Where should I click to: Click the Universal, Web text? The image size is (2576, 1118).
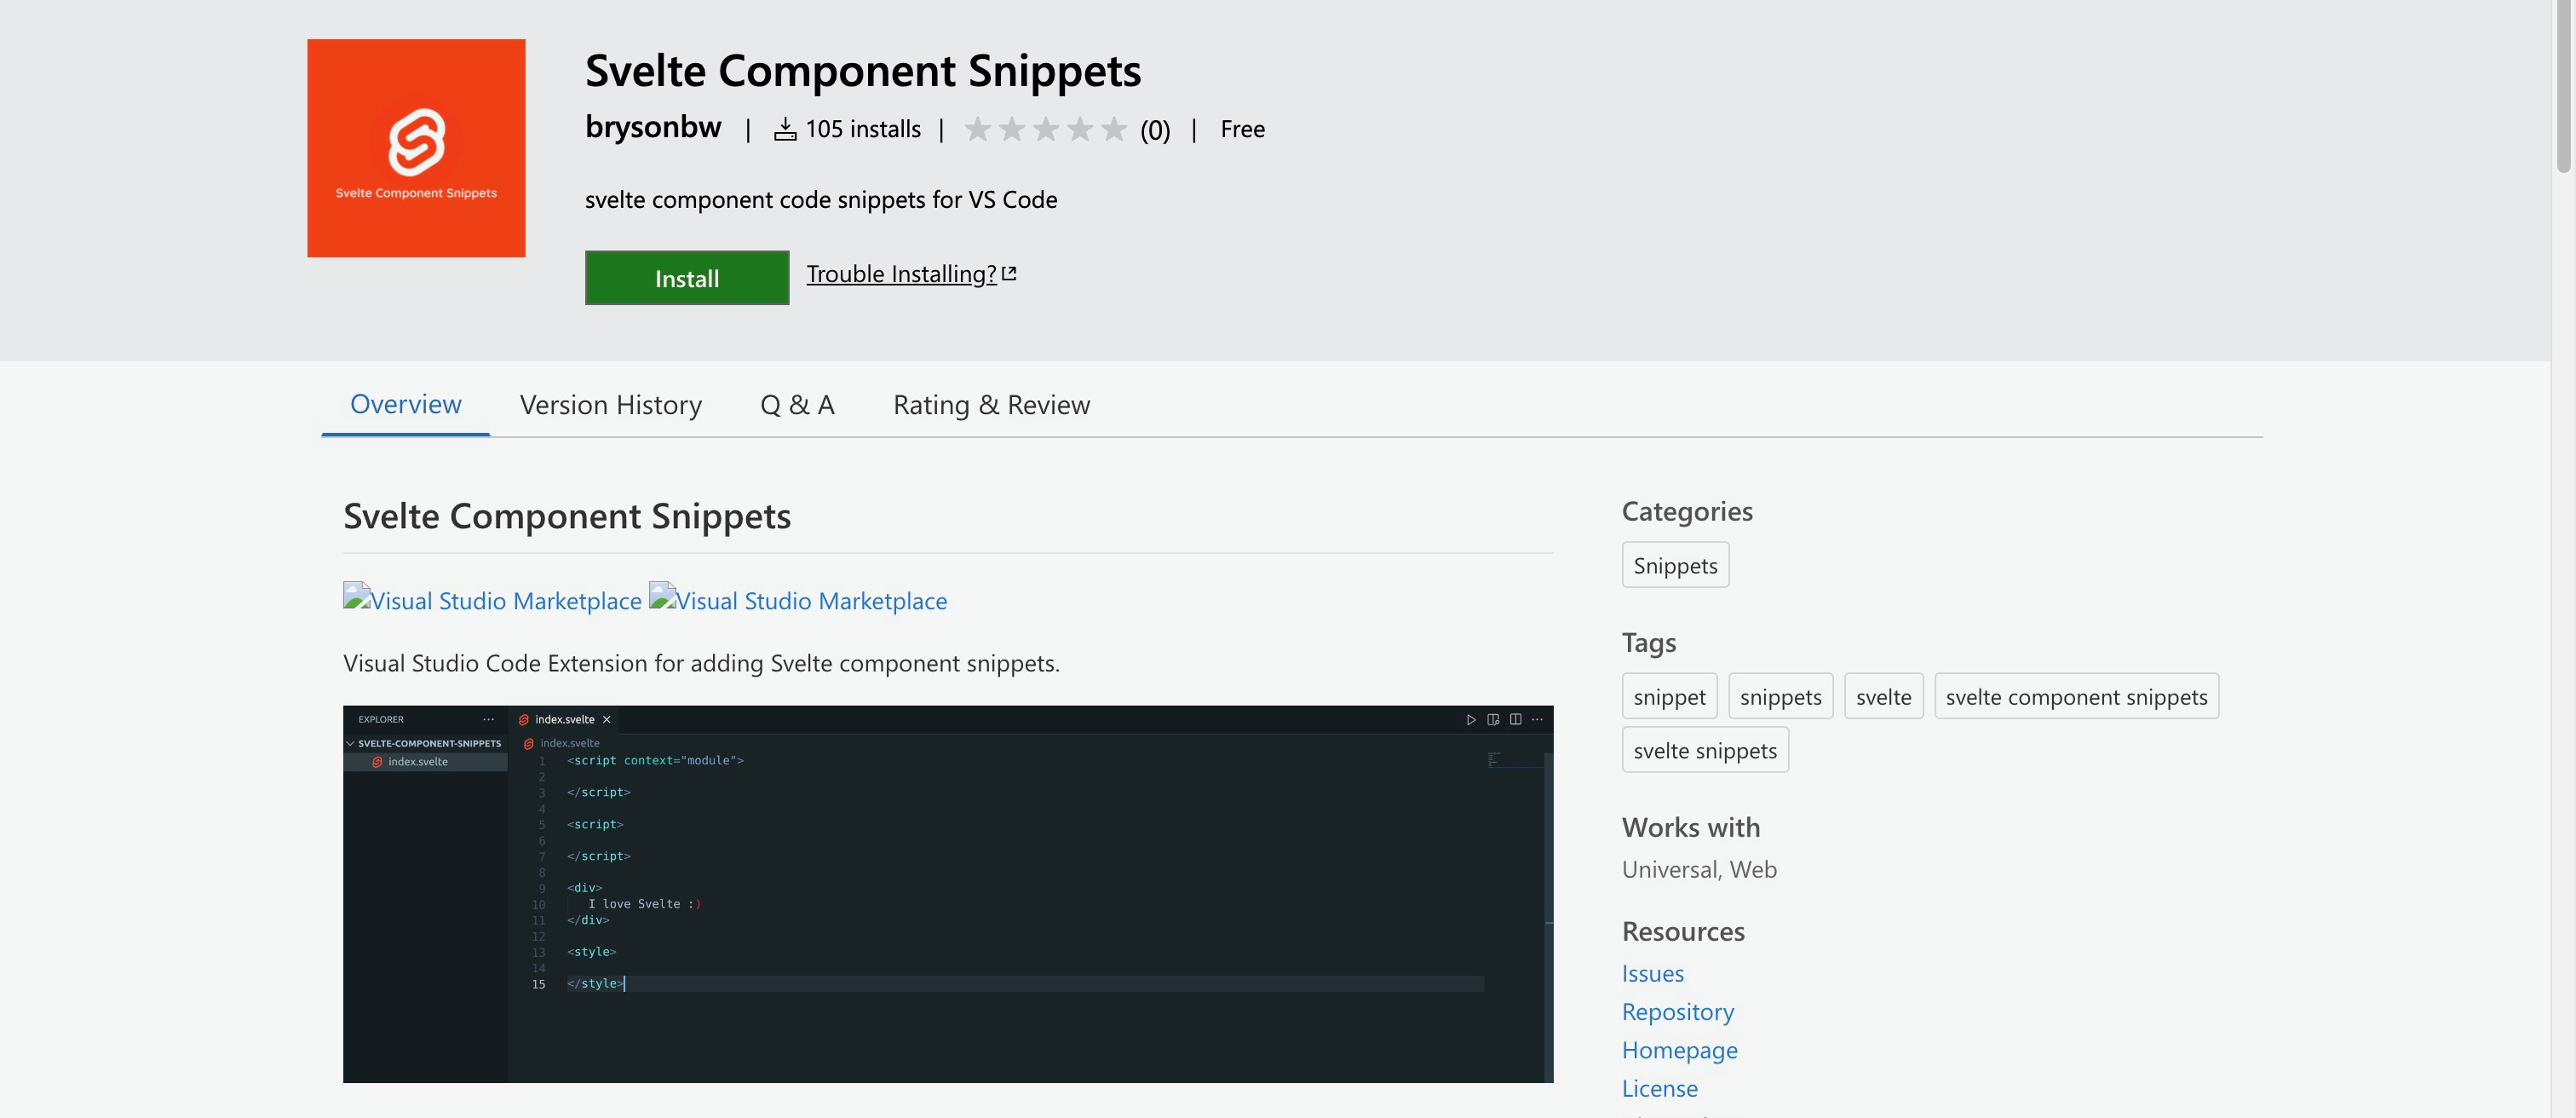pos(1699,869)
